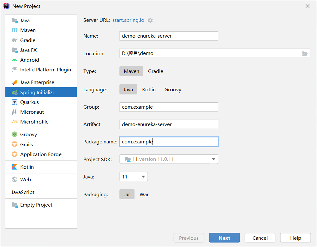Click the Help button
Viewport: 317px width, 247px height.
[296, 238]
